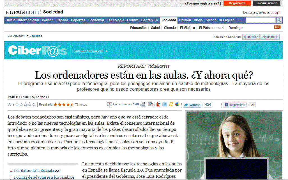Click the PDF icon beside Los datos de la Escuela
The height and width of the screenshot is (180, 288).
tap(11, 170)
